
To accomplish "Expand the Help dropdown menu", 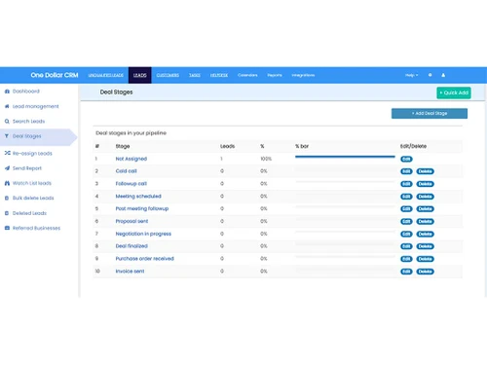I will [411, 75].
